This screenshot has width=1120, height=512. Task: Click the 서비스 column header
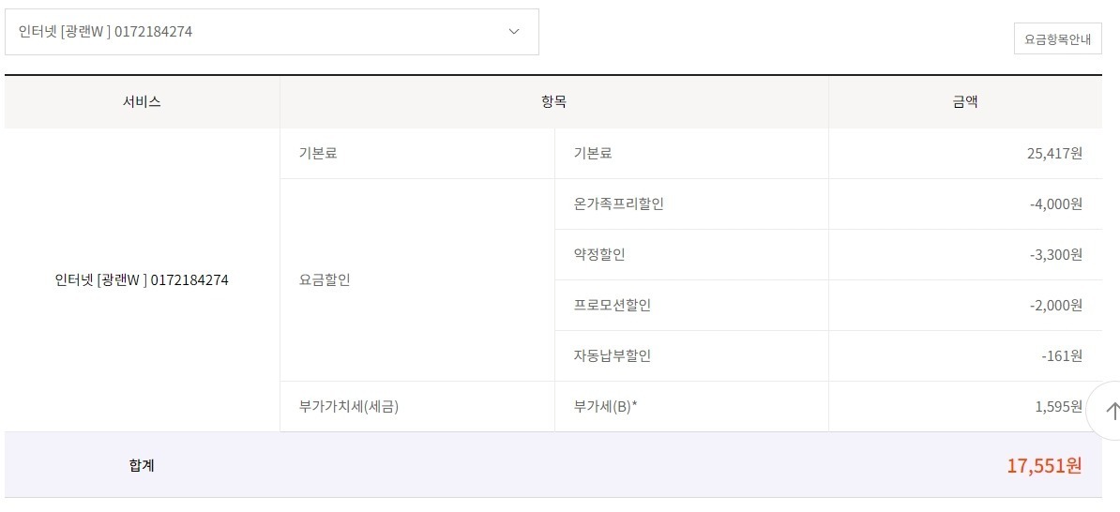click(142, 102)
